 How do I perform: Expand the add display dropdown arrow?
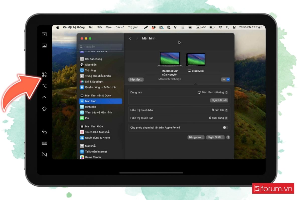(x=228, y=79)
